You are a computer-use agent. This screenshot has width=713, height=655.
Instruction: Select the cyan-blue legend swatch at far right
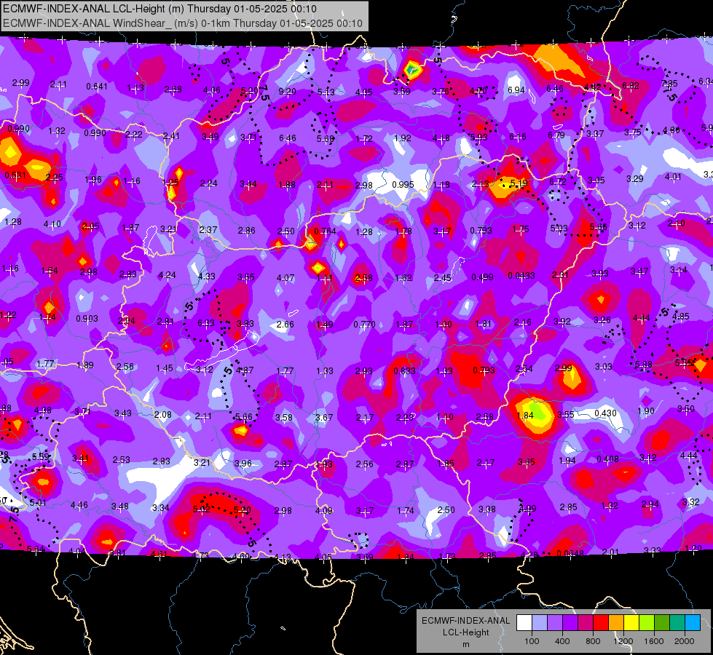pyautogui.click(x=693, y=623)
